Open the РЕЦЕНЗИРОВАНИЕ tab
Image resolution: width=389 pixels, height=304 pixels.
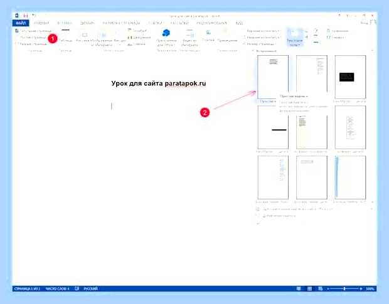[211, 23]
